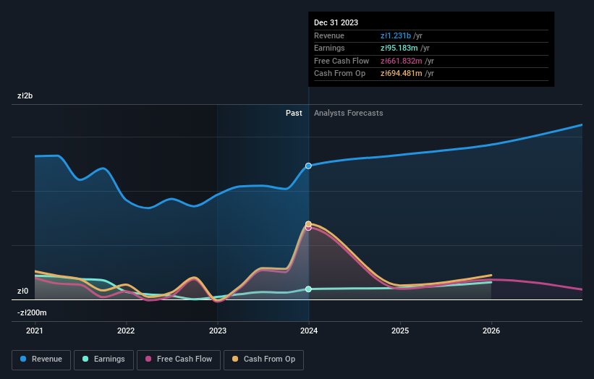Screen dimensions: 594x379
Task: Click the Analysts Forecasts label
Action: [x=349, y=113]
